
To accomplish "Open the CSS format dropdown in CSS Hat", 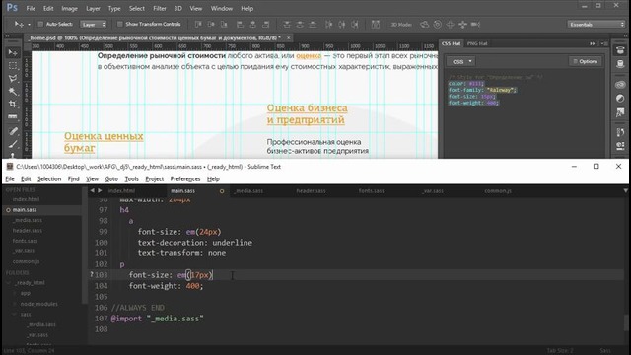I will point(461,61).
